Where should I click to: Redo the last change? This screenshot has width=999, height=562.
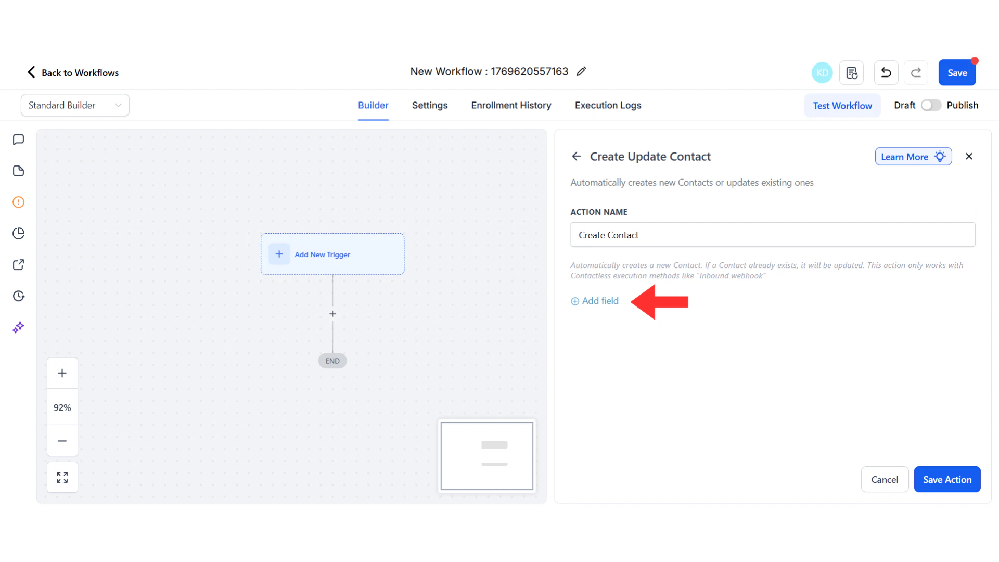[916, 72]
